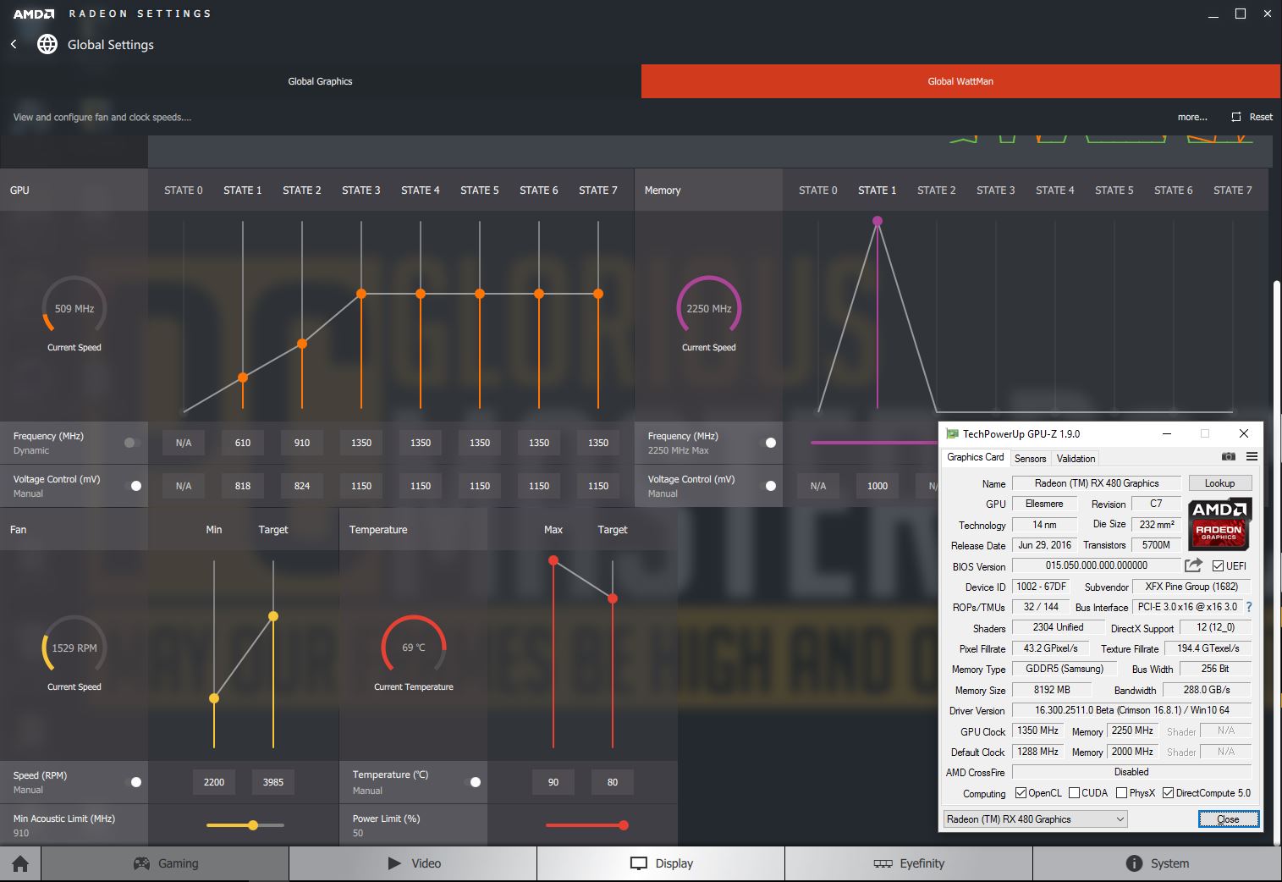Open GPU-Z hamburger menu
The height and width of the screenshot is (882, 1282).
pyautogui.click(x=1252, y=457)
